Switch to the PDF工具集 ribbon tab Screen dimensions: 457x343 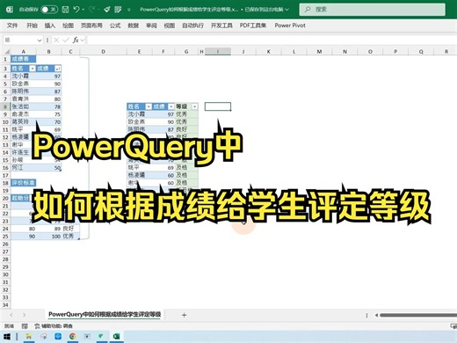[253, 26]
